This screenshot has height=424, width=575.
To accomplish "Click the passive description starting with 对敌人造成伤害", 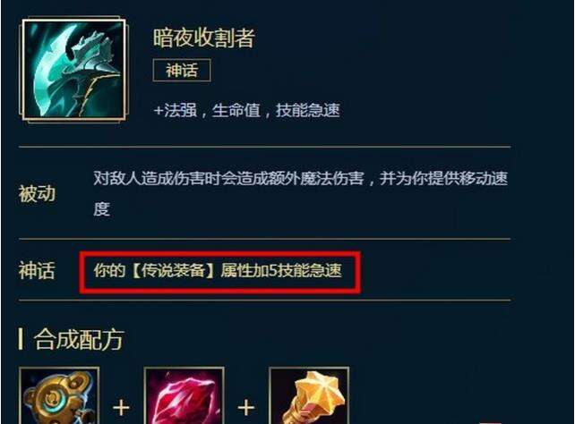I will (300, 194).
